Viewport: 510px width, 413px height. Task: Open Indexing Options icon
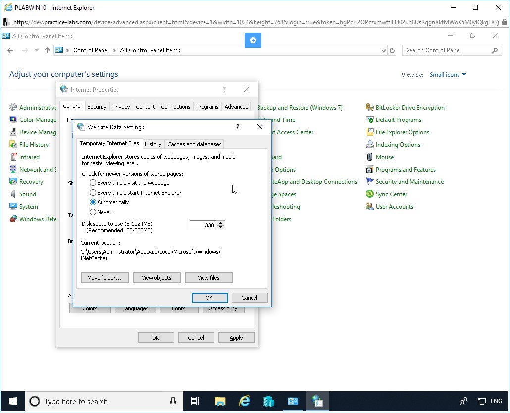click(370, 144)
